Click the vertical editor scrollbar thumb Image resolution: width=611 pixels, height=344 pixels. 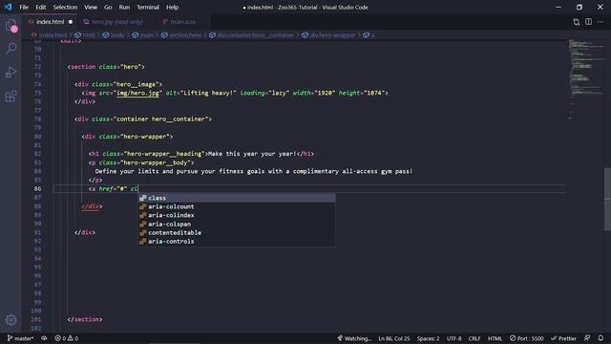(x=607, y=199)
